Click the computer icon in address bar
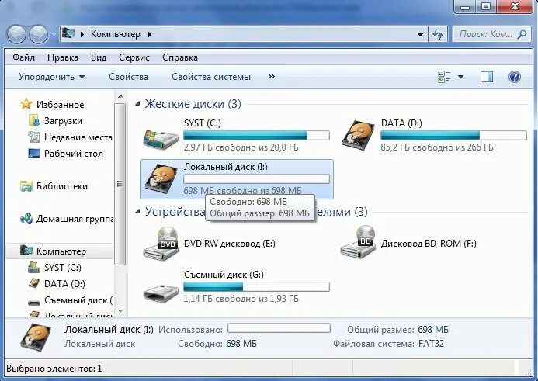538x381 pixels. click(x=68, y=33)
